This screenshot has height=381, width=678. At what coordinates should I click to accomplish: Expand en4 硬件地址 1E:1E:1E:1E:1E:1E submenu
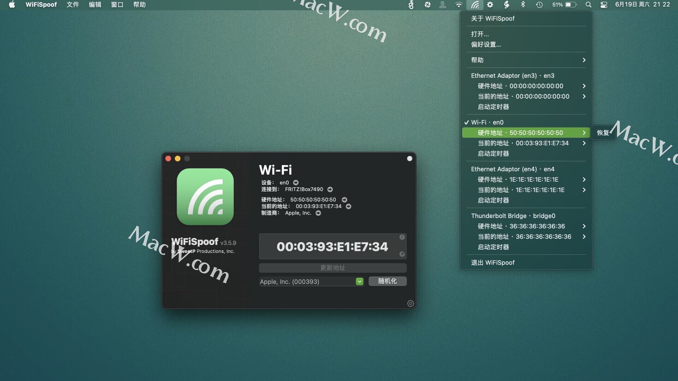(x=526, y=180)
